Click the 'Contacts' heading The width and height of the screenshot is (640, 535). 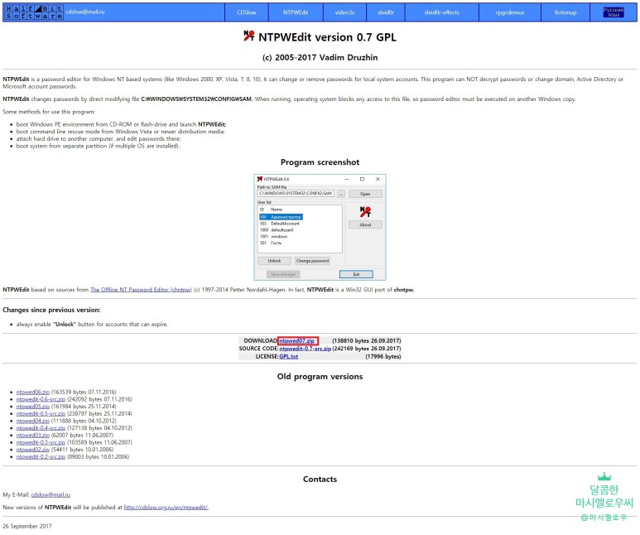coord(320,479)
